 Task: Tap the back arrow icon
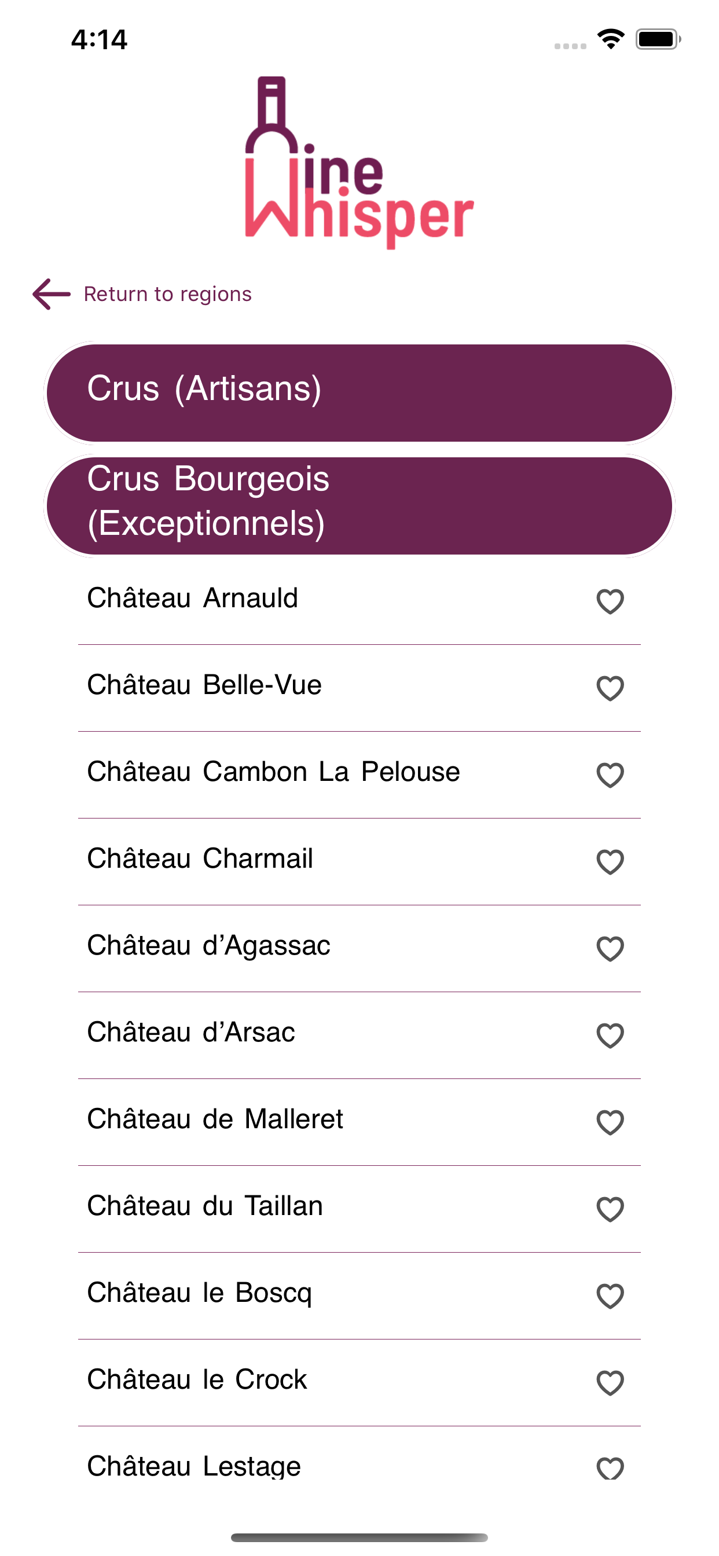click(52, 294)
